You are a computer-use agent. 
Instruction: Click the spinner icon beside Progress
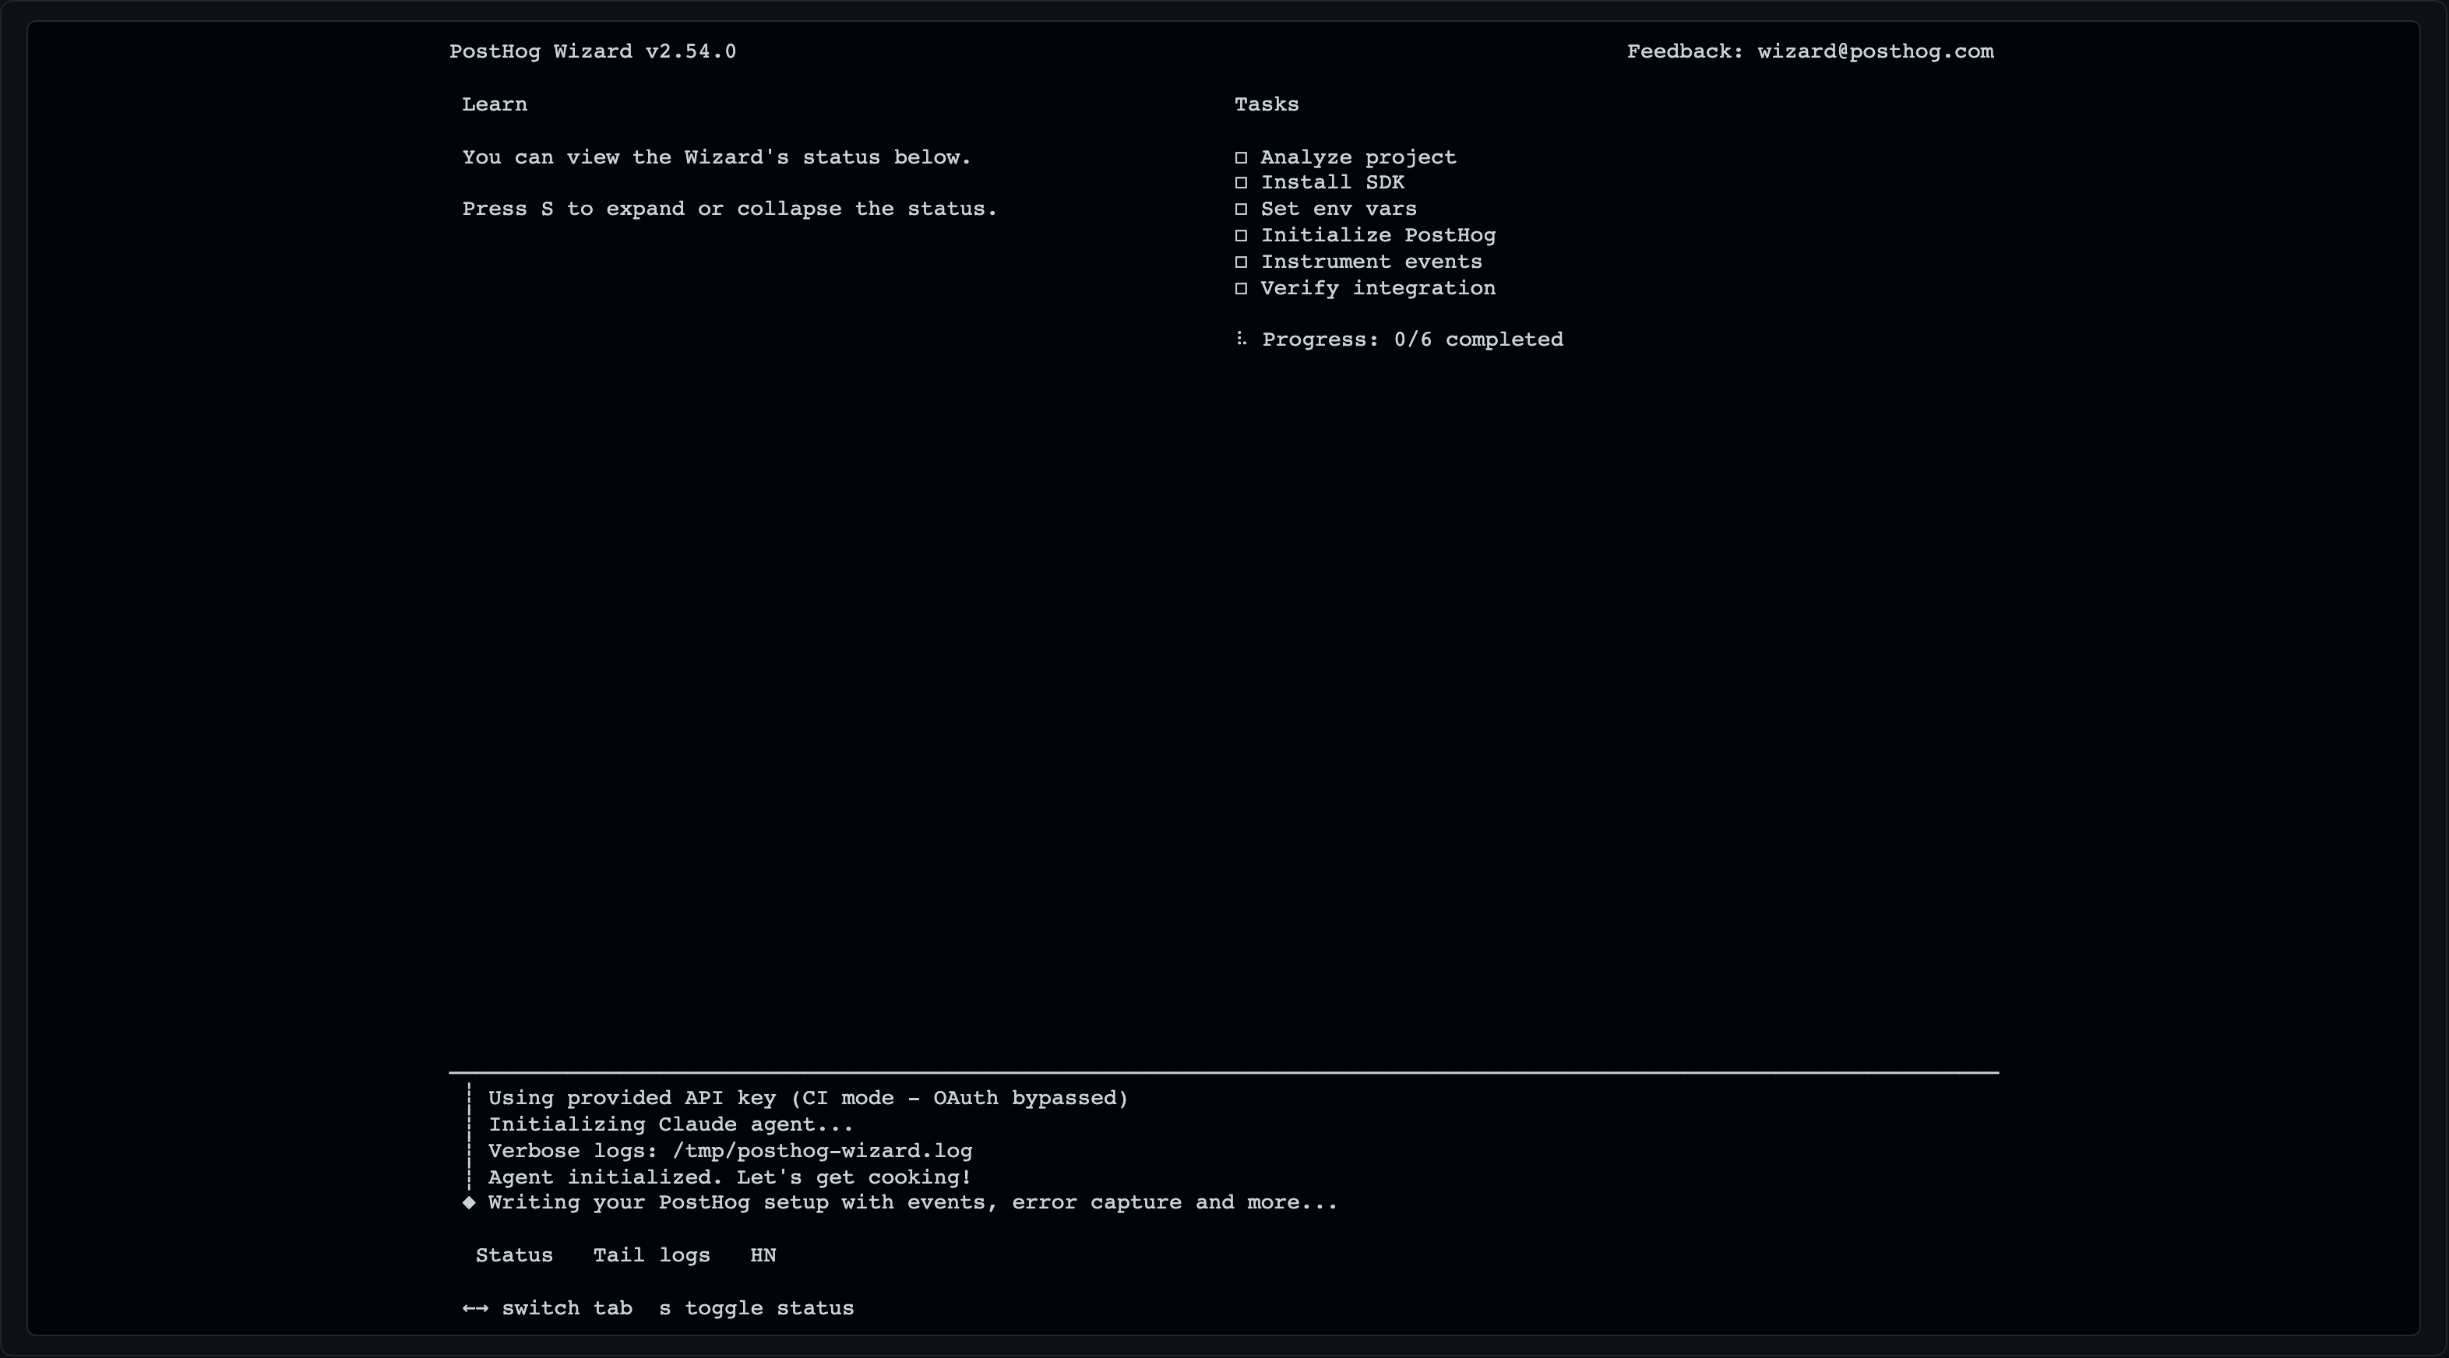pyautogui.click(x=1241, y=339)
